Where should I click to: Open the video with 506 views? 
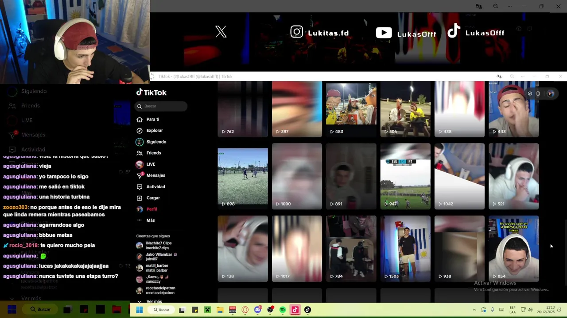(405, 109)
